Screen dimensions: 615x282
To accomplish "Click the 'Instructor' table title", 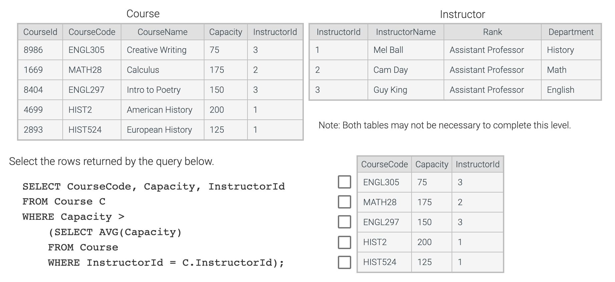I will point(462,14).
